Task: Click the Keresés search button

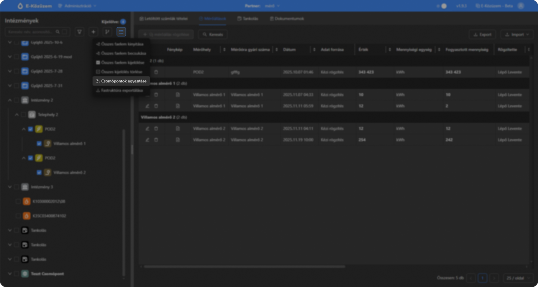Action: click(x=213, y=34)
